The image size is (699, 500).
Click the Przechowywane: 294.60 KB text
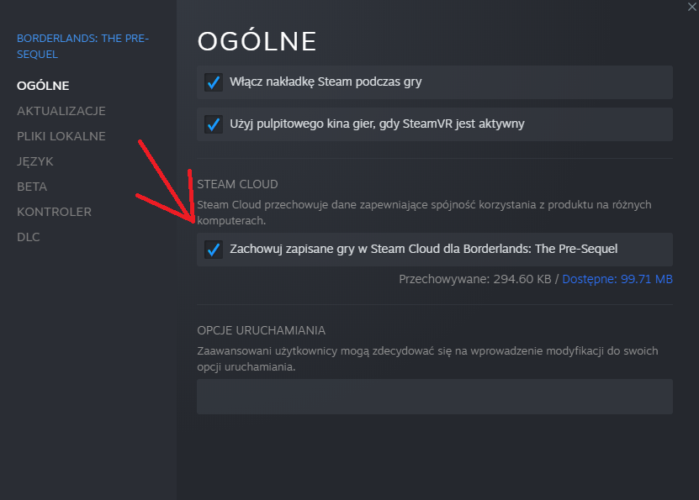[474, 279]
